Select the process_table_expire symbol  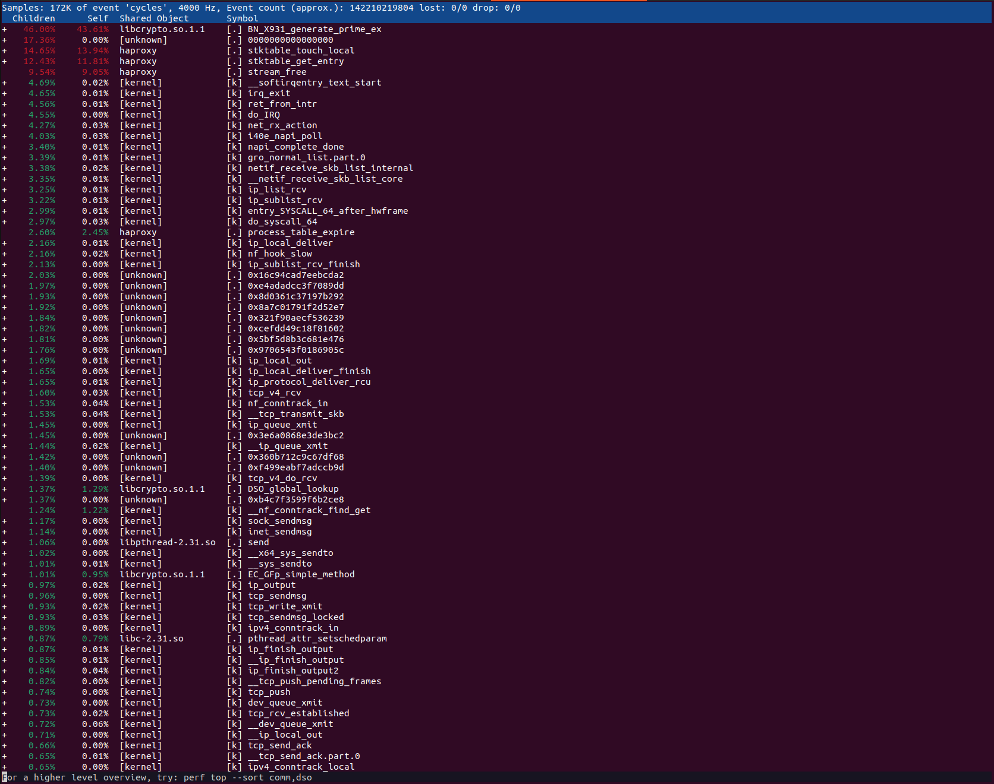301,232
